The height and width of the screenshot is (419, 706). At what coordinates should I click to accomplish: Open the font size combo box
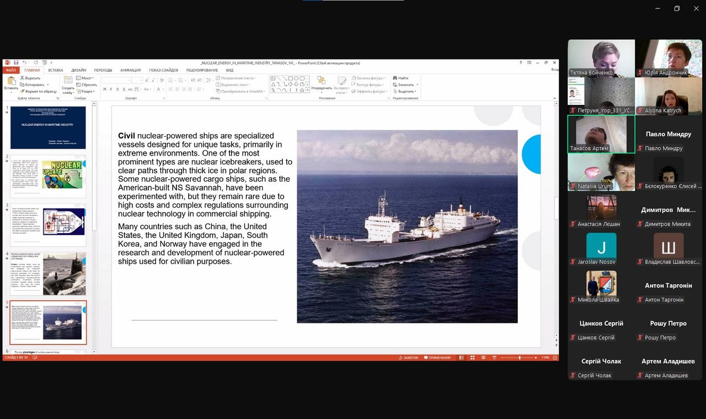coord(137,80)
